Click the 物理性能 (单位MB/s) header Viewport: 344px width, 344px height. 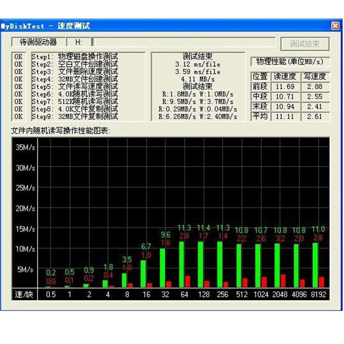tap(290, 62)
